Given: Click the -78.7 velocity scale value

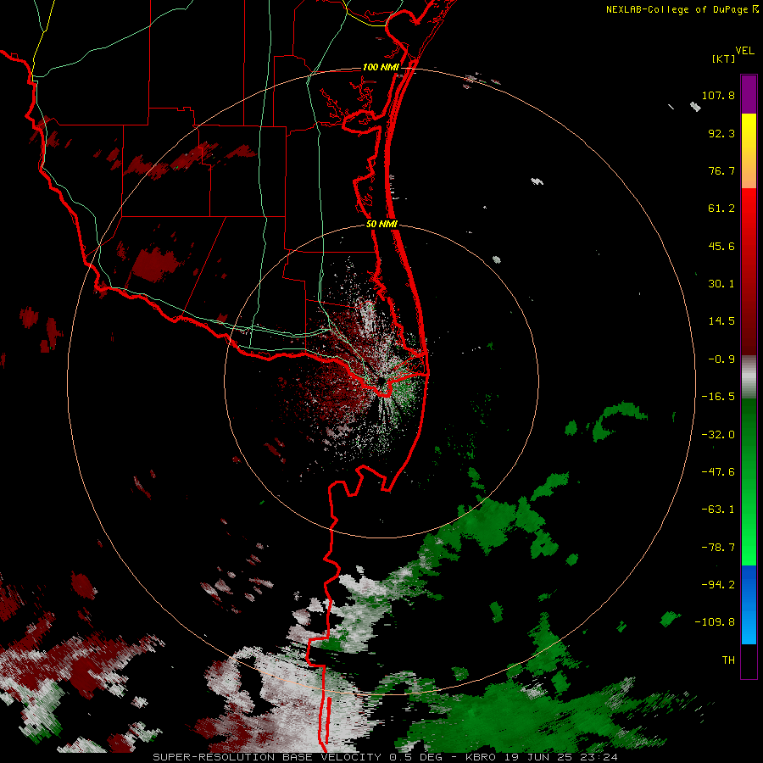Looking at the screenshot, I should coord(718,548).
